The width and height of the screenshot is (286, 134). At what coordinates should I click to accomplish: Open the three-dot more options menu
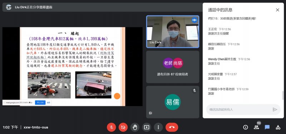pos(158,127)
